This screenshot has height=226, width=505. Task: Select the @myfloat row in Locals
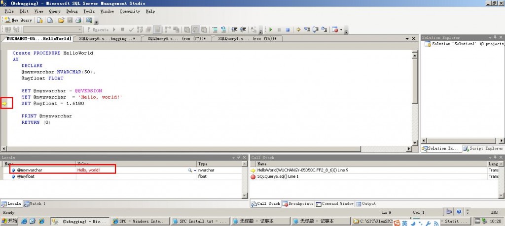coord(121,176)
